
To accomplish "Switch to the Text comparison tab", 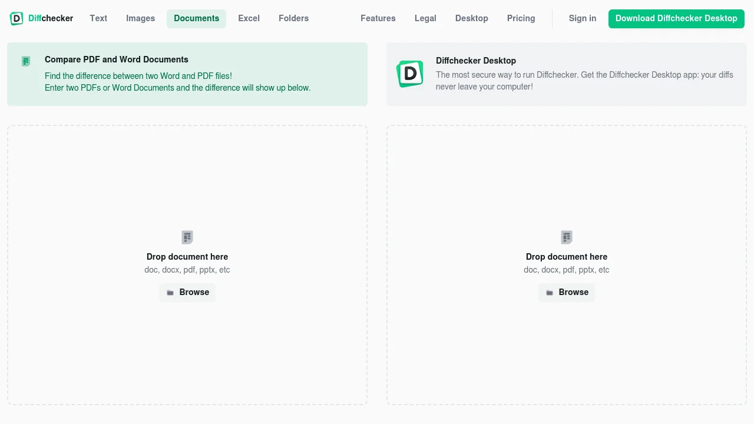I will coord(98,18).
